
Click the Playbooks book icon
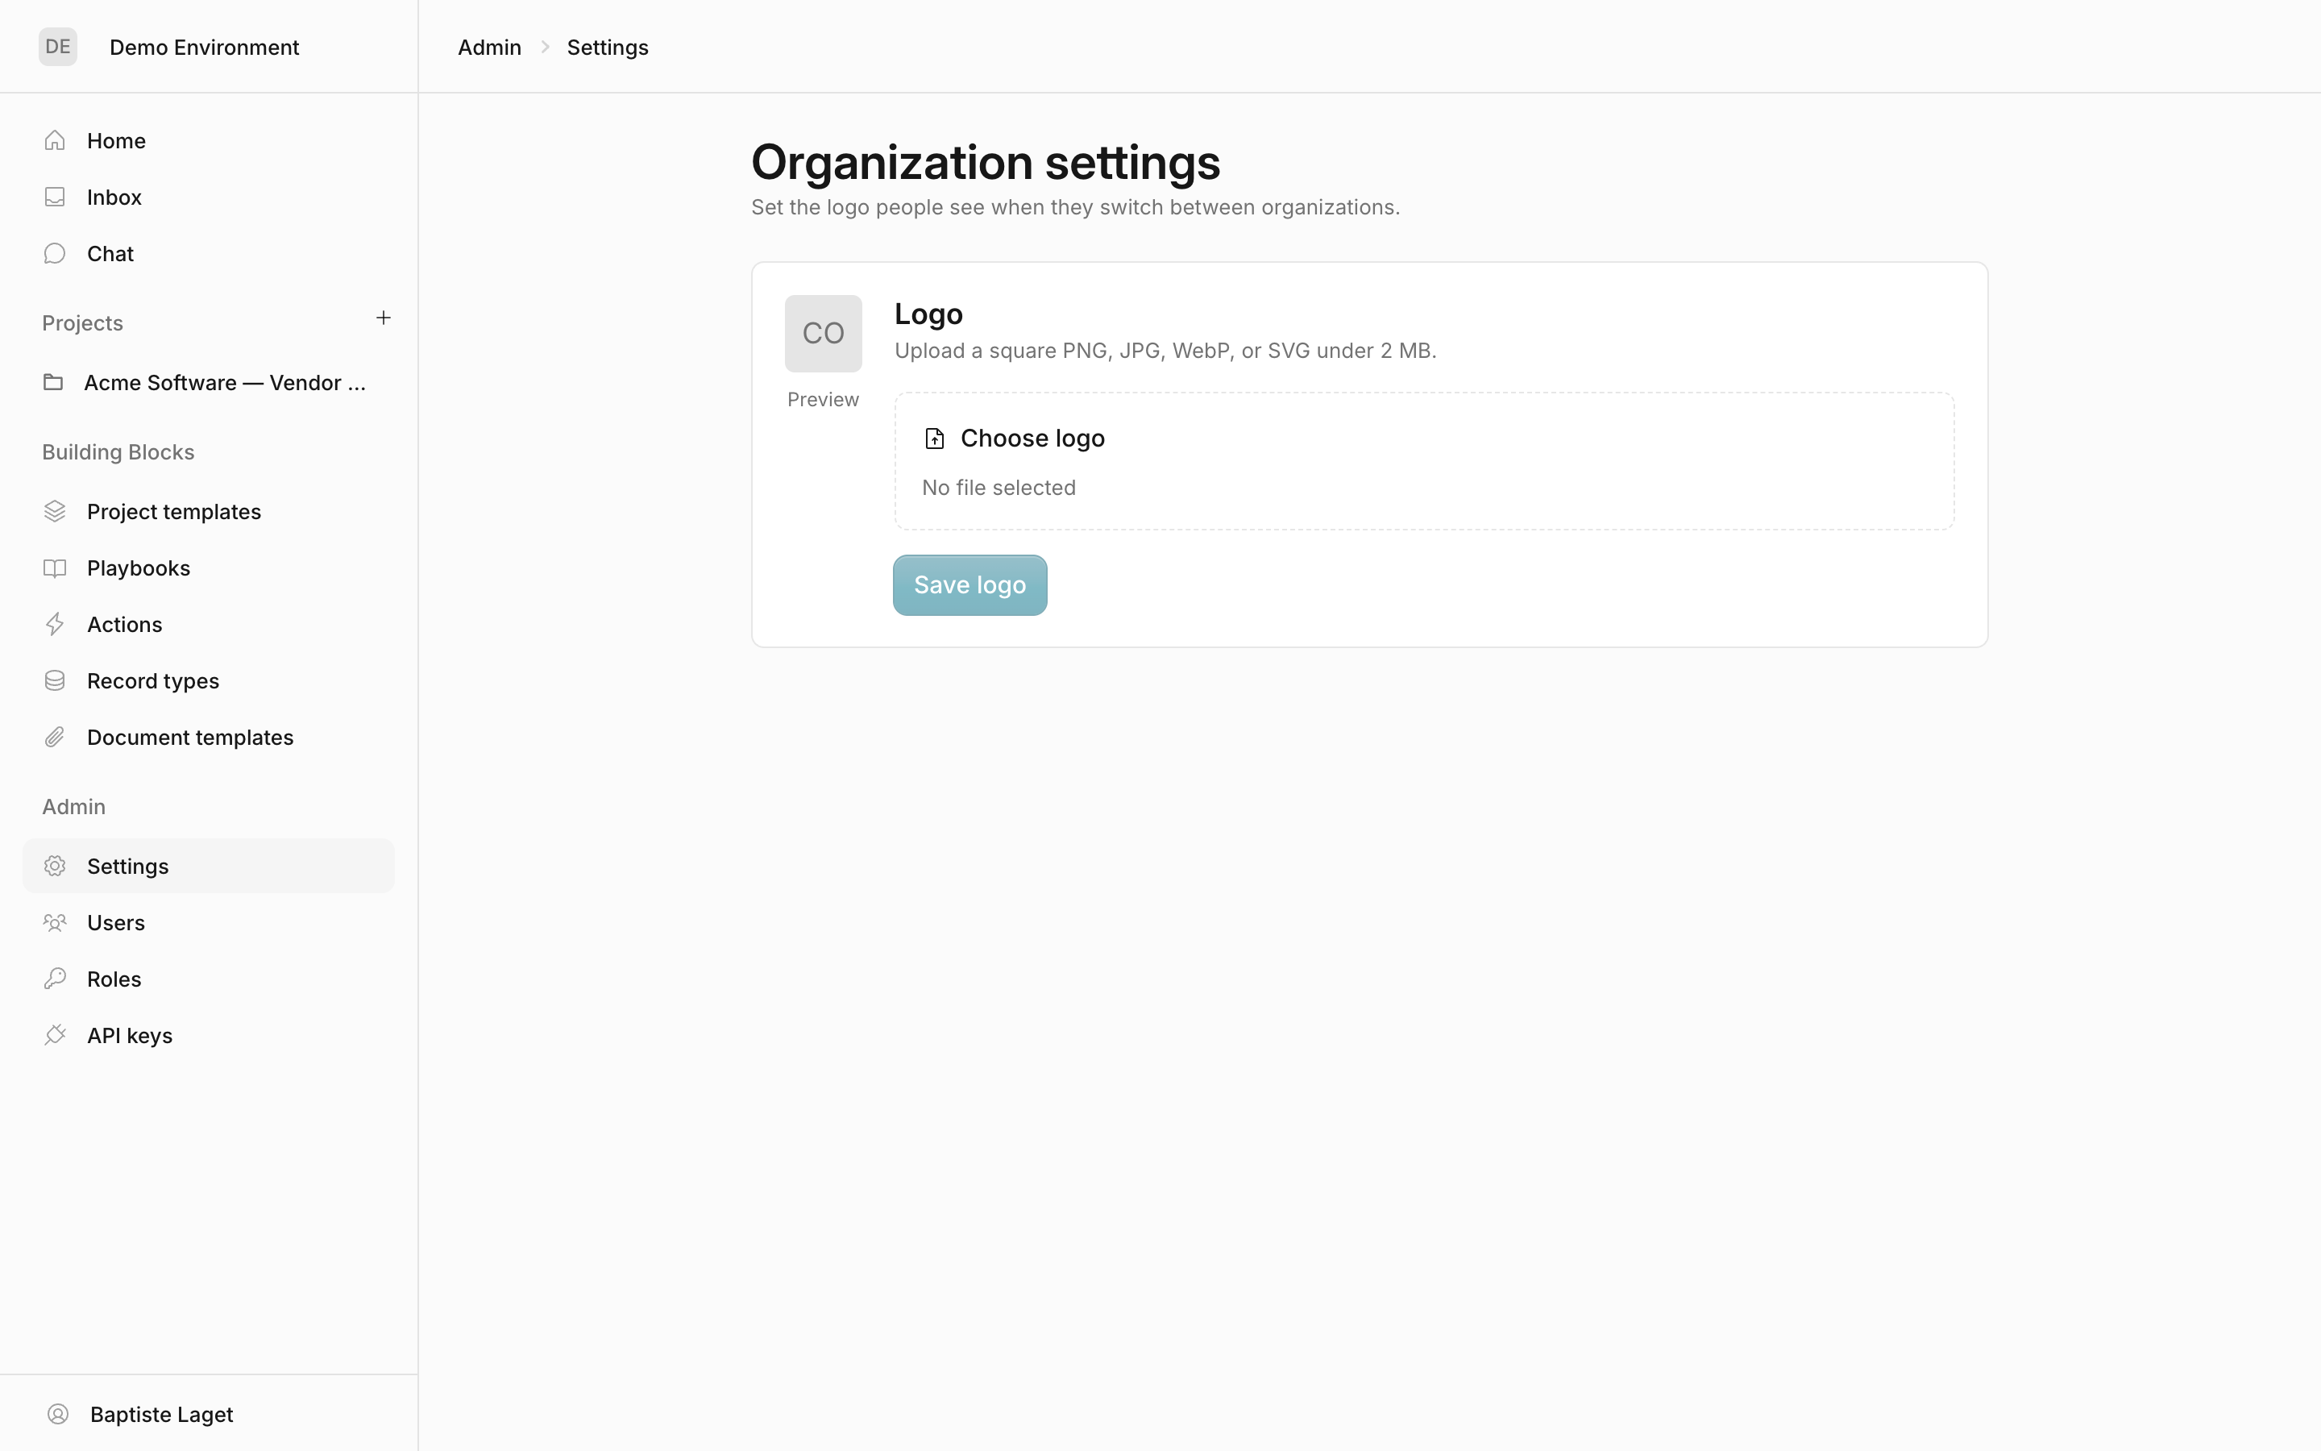55,568
